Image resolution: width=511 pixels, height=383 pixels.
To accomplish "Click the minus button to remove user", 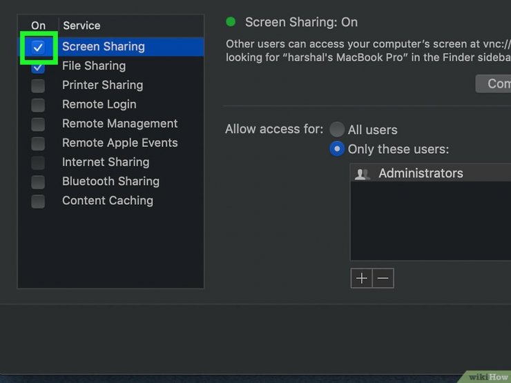I will (x=383, y=278).
